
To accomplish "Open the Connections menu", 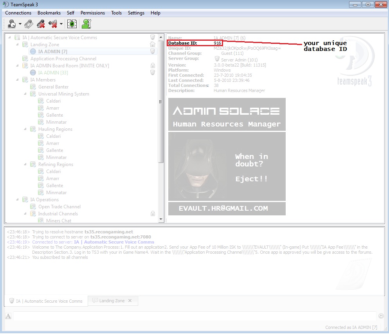I will pos(18,13).
